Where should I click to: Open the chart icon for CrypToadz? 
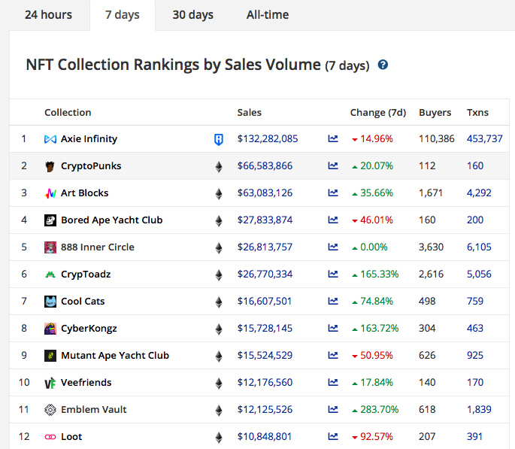click(x=333, y=275)
